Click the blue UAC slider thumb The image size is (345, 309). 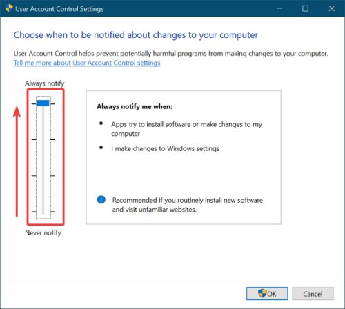43,103
